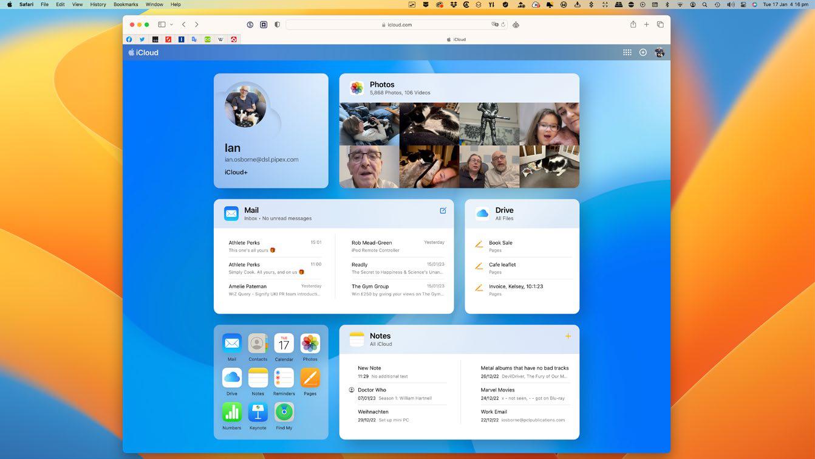Show Safari tab overview
This screenshot has height=459, width=815.
tap(660, 25)
